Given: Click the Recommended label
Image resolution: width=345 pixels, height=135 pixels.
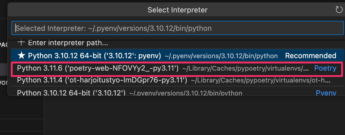Looking at the screenshot, I should tap(310, 56).
